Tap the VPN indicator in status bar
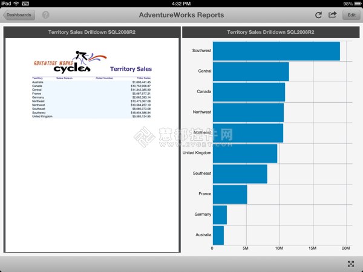 [25, 4]
